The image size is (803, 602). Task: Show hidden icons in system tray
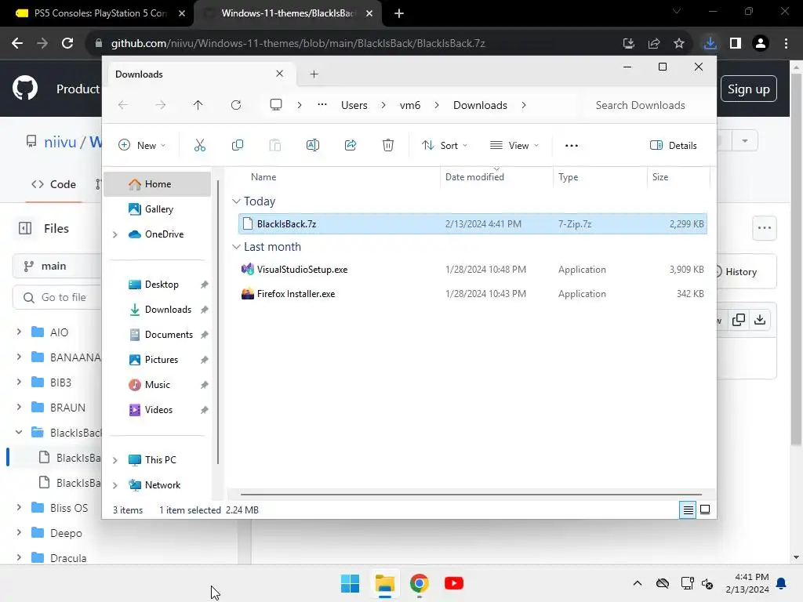(637, 583)
